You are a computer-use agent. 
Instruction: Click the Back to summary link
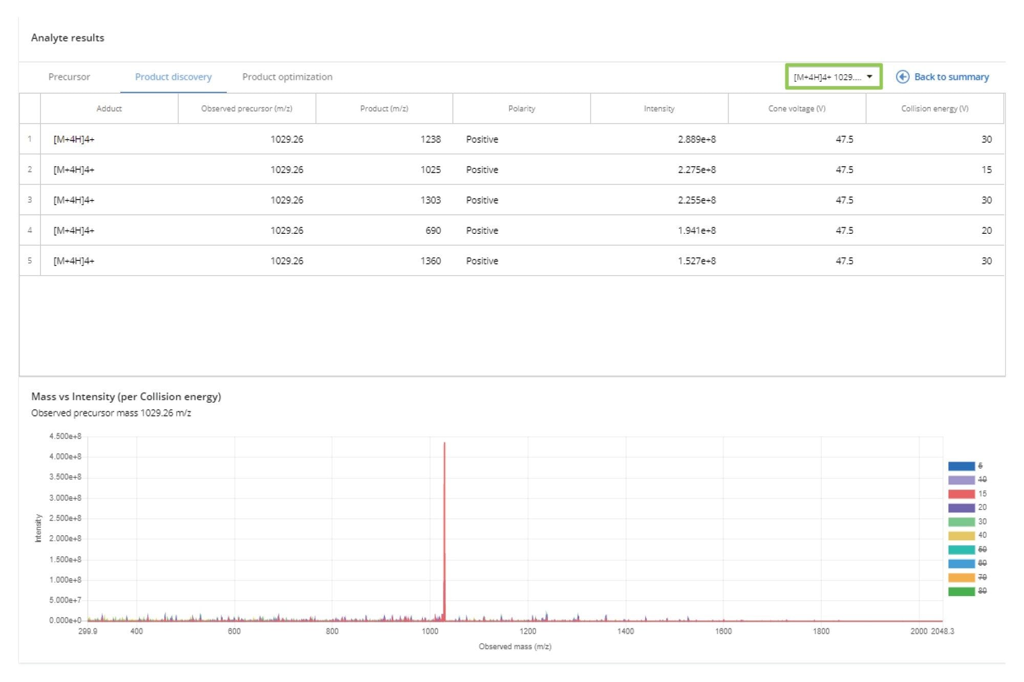click(951, 77)
